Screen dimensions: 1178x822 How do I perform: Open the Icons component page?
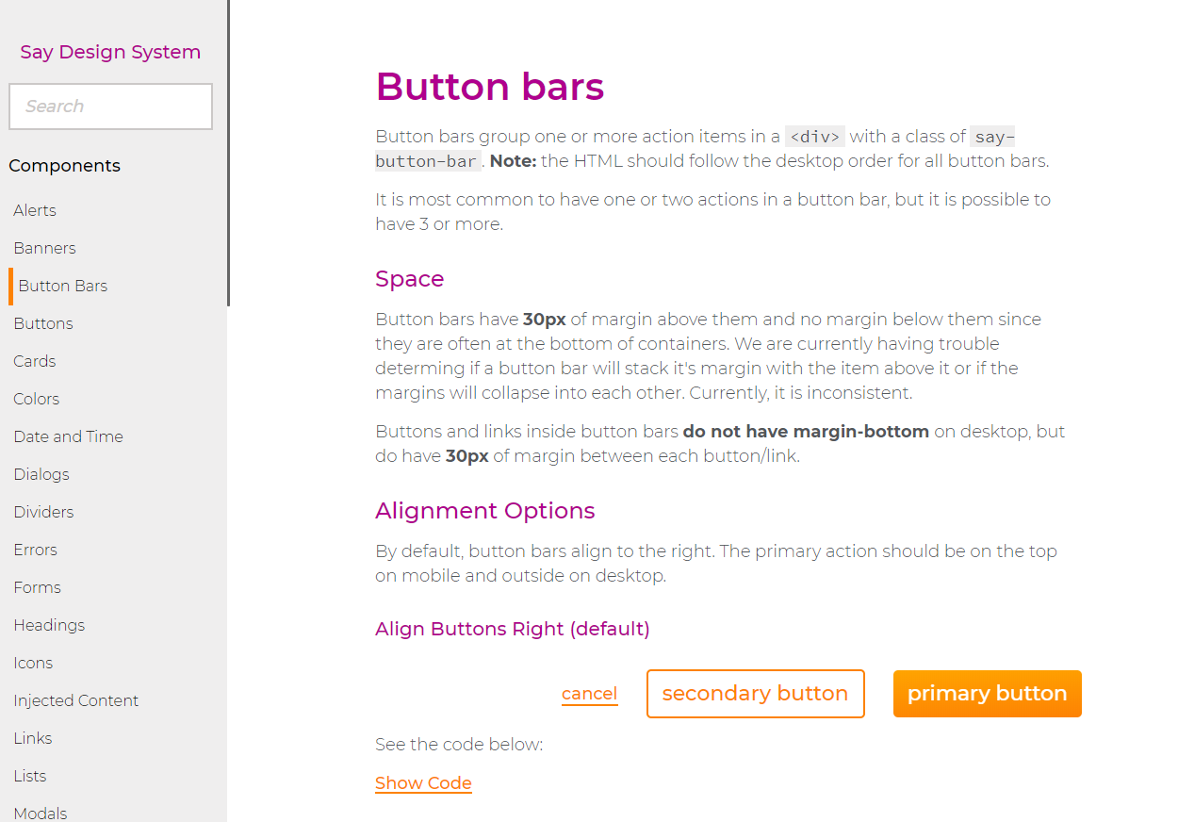coord(33,663)
